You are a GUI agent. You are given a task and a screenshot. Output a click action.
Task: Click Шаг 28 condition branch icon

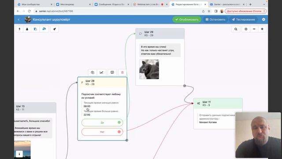pos(82,83)
